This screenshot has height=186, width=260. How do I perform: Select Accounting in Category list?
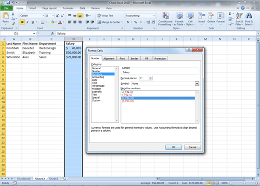pyautogui.click(x=98, y=77)
